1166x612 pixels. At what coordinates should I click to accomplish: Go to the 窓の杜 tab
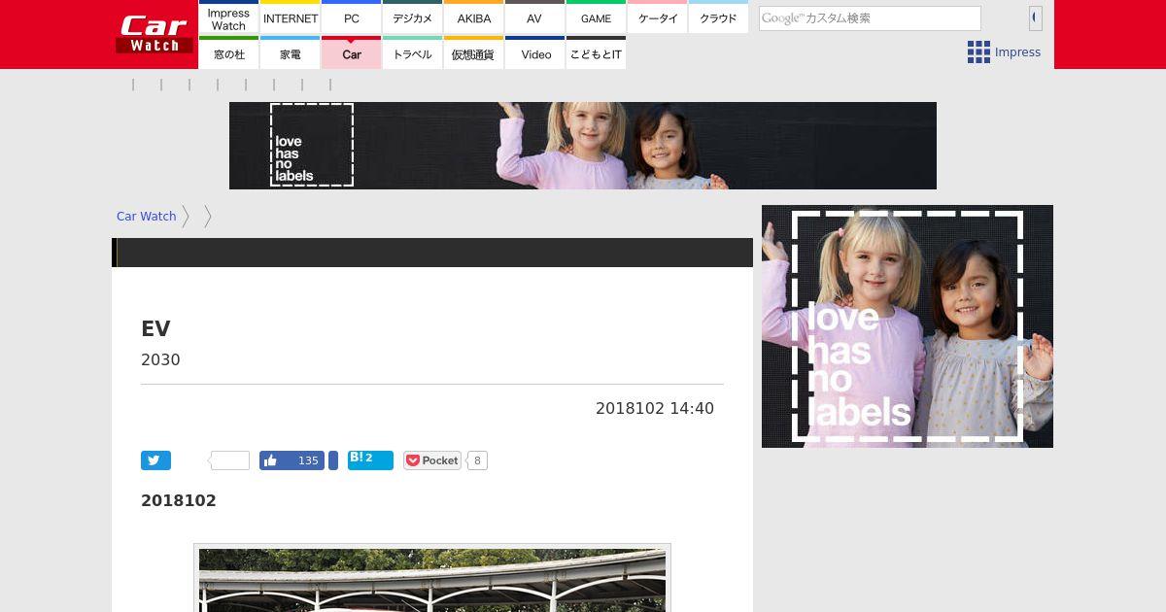tap(228, 53)
